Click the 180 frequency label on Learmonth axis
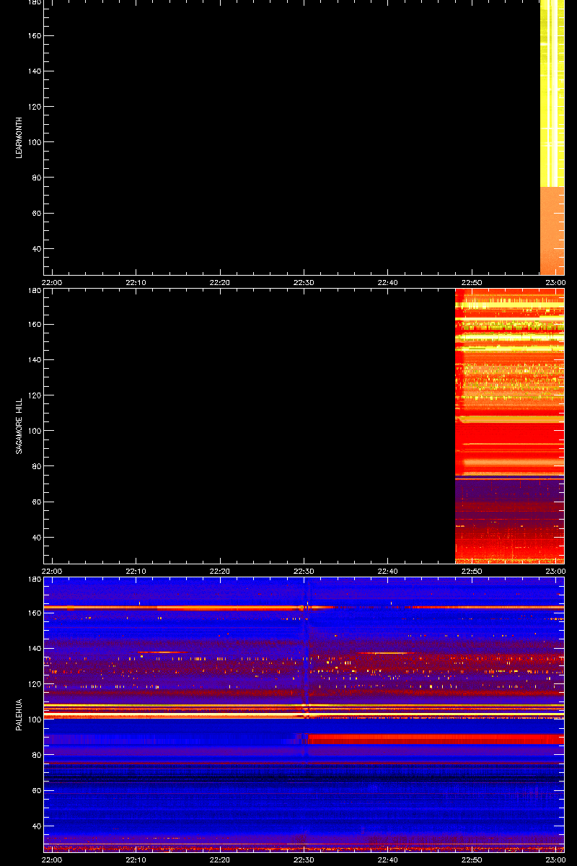Image resolution: width=577 pixels, height=866 pixels. [x=34, y=3]
